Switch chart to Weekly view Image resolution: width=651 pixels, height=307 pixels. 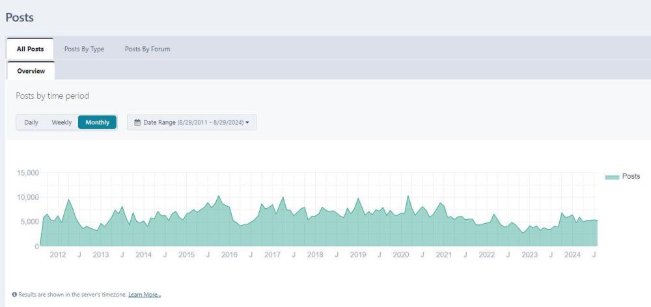62,122
